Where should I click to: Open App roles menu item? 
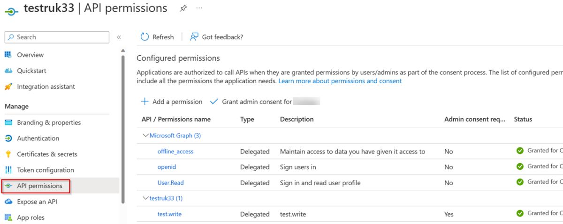[x=31, y=217]
